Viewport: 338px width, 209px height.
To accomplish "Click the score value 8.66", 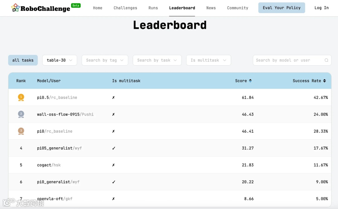I will click(249, 199).
